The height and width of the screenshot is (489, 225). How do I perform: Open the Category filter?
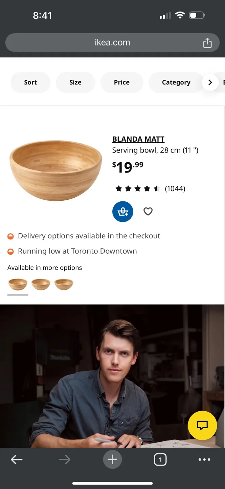pyautogui.click(x=176, y=82)
